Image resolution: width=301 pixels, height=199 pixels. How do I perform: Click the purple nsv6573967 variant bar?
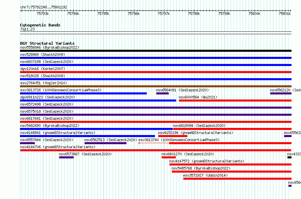(66, 157)
